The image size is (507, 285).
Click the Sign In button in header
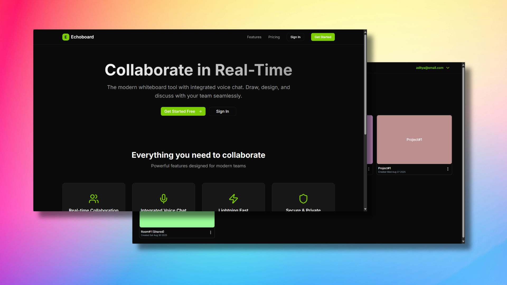(x=295, y=37)
